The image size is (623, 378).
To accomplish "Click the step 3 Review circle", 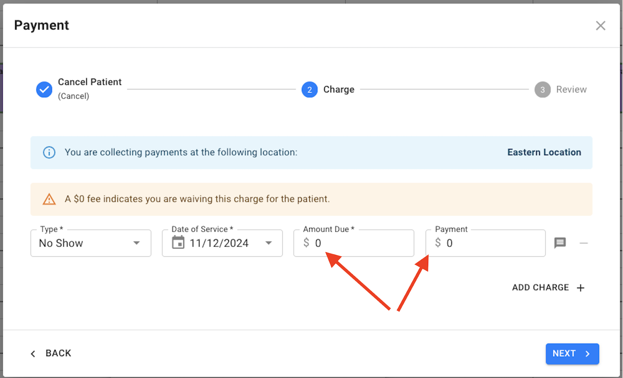I will 542,89.
